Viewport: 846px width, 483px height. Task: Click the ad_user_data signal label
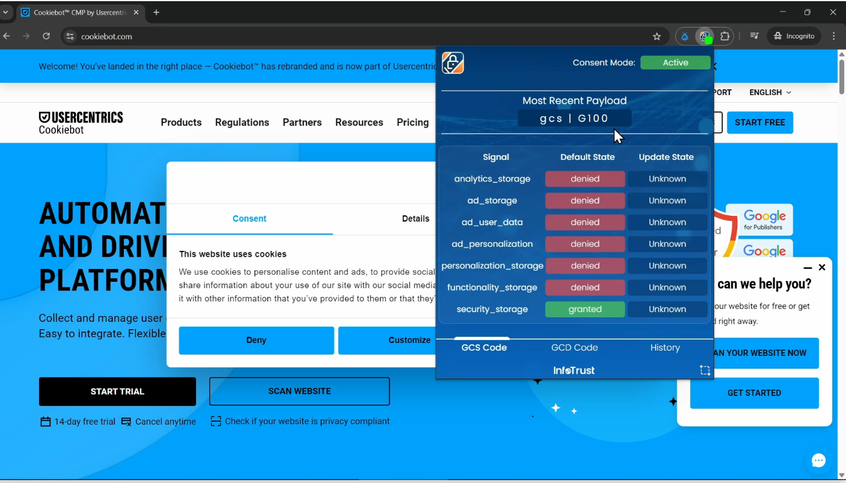click(492, 222)
